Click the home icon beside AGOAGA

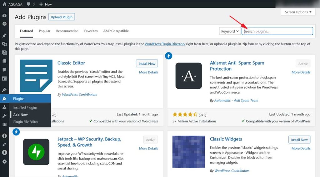4,4
